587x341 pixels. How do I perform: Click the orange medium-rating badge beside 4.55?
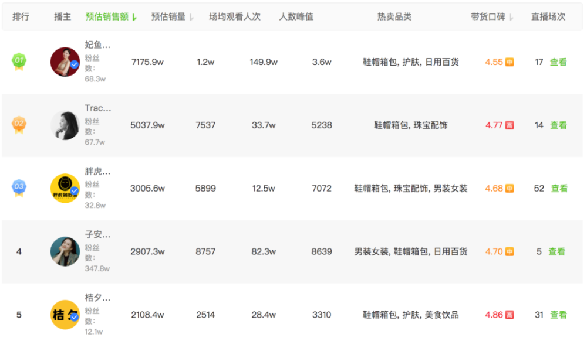click(510, 62)
